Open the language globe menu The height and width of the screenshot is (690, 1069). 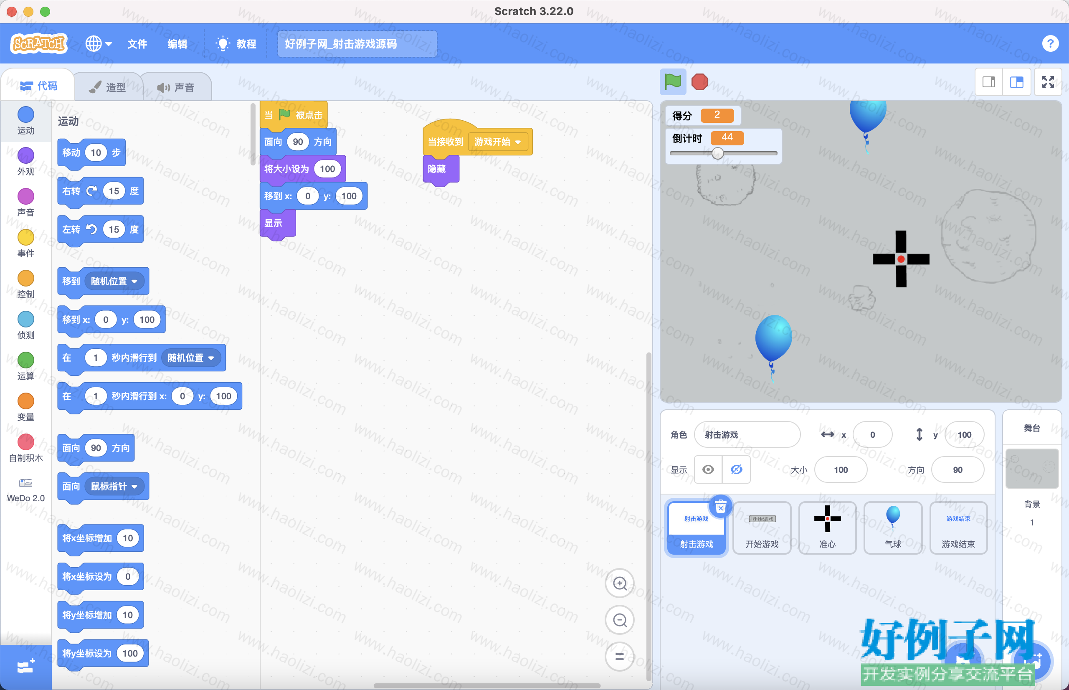coord(99,43)
